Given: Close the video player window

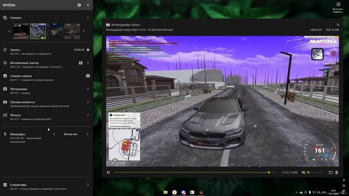Looking at the screenshot, I should point(338,24).
